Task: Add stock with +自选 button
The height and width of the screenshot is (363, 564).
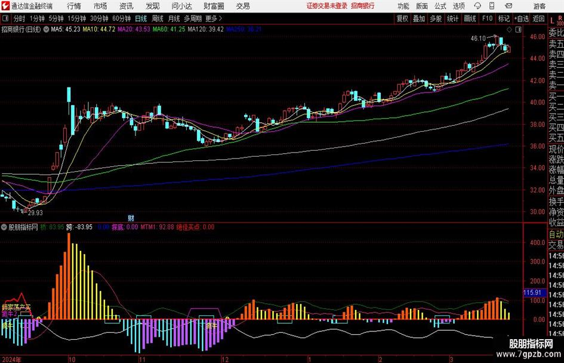Action: click(522, 18)
